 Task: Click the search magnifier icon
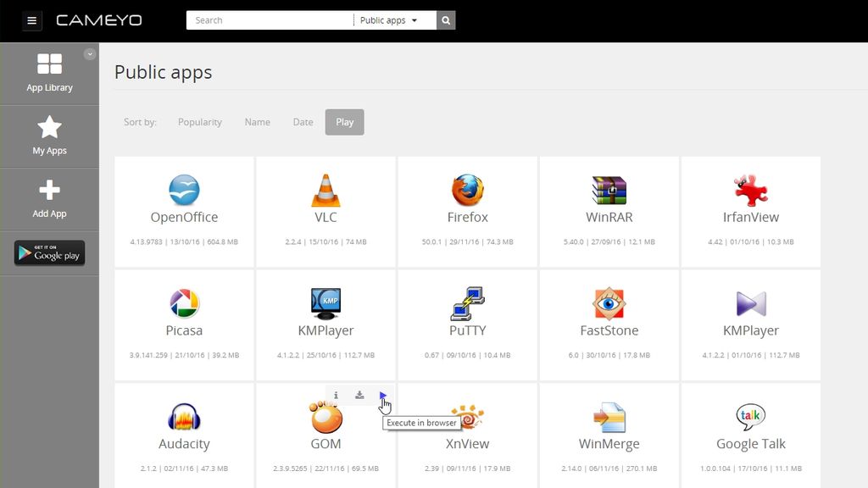(x=445, y=19)
